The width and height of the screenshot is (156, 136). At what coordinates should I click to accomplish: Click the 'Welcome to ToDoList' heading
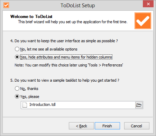(x=31, y=17)
